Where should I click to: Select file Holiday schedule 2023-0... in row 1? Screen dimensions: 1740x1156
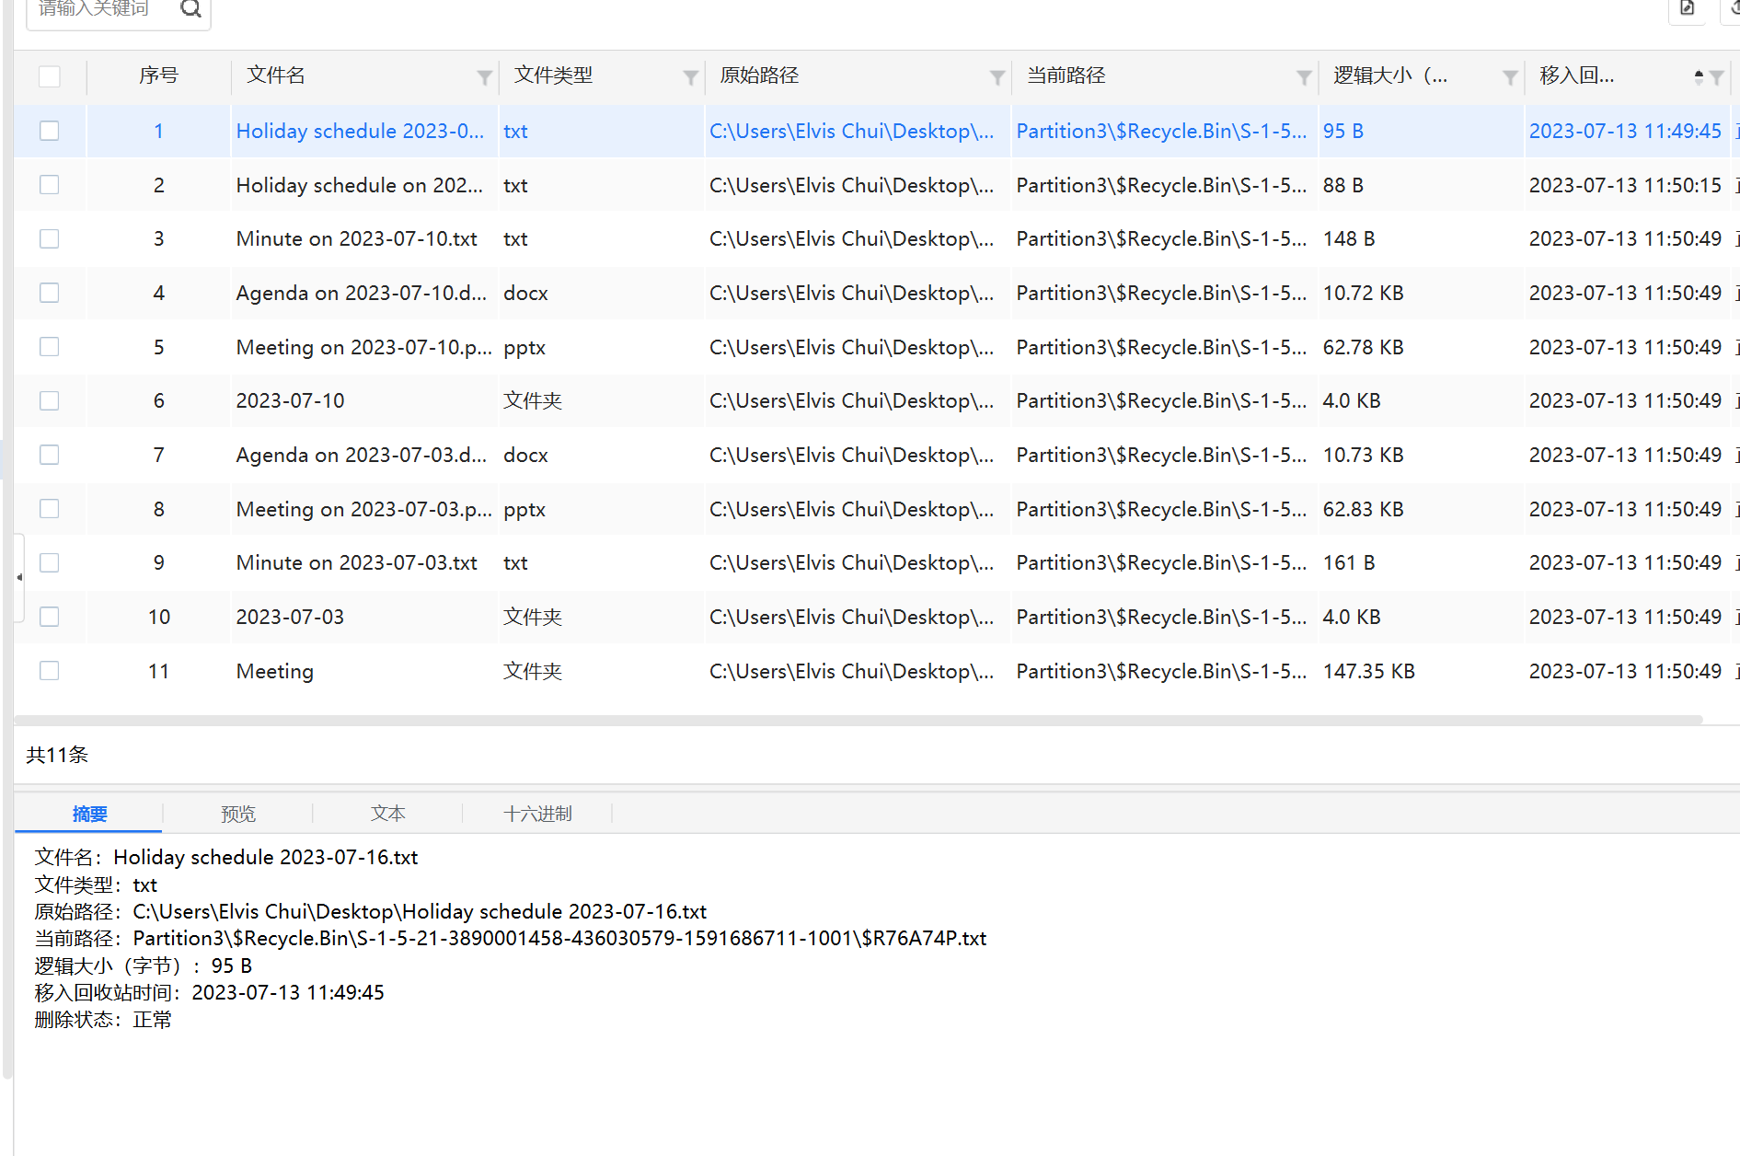click(360, 131)
